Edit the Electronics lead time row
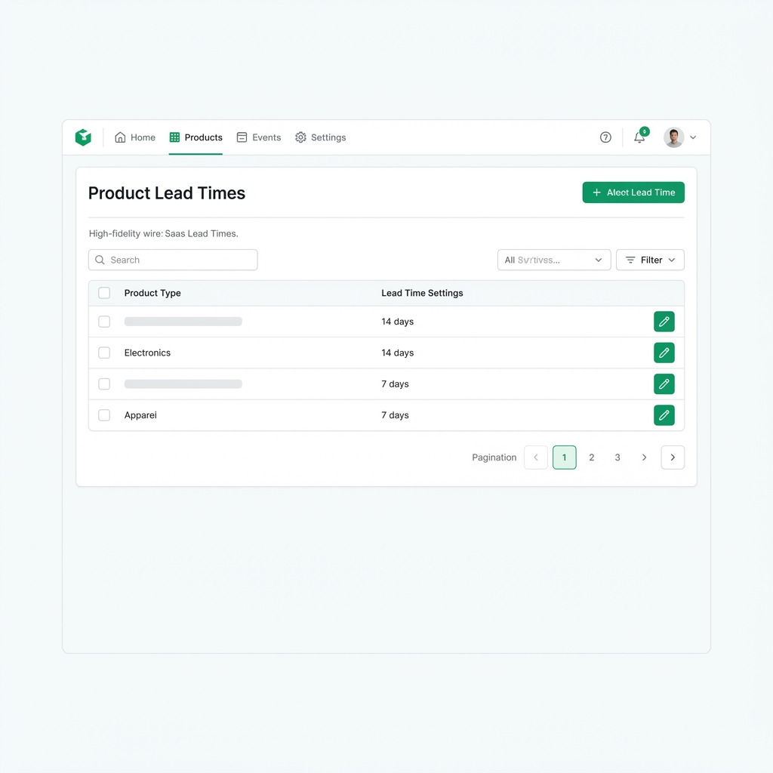The image size is (773, 773). click(x=664, y=353)
